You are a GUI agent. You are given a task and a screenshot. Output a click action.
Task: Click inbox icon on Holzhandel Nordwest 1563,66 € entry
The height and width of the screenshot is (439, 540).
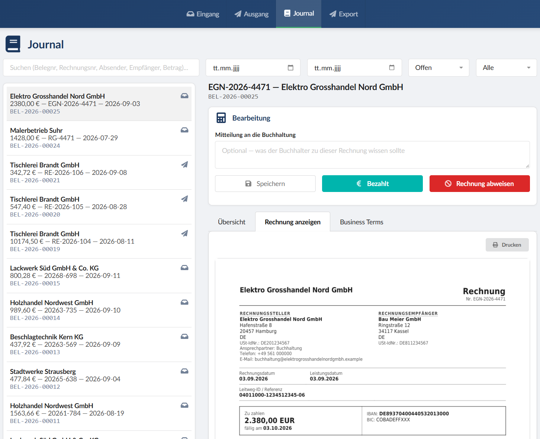point(184,406)
